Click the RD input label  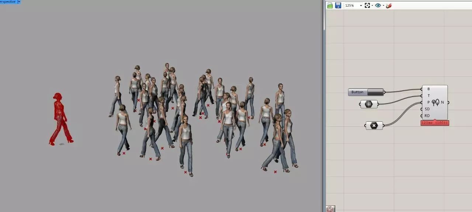point(427,116)
